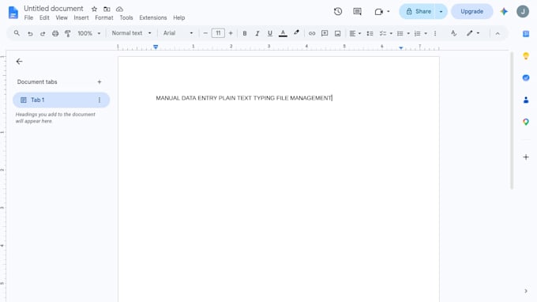This screenshot has width=537, height=302.
Task: Open the Insert menu
Action: click(81, 18)
